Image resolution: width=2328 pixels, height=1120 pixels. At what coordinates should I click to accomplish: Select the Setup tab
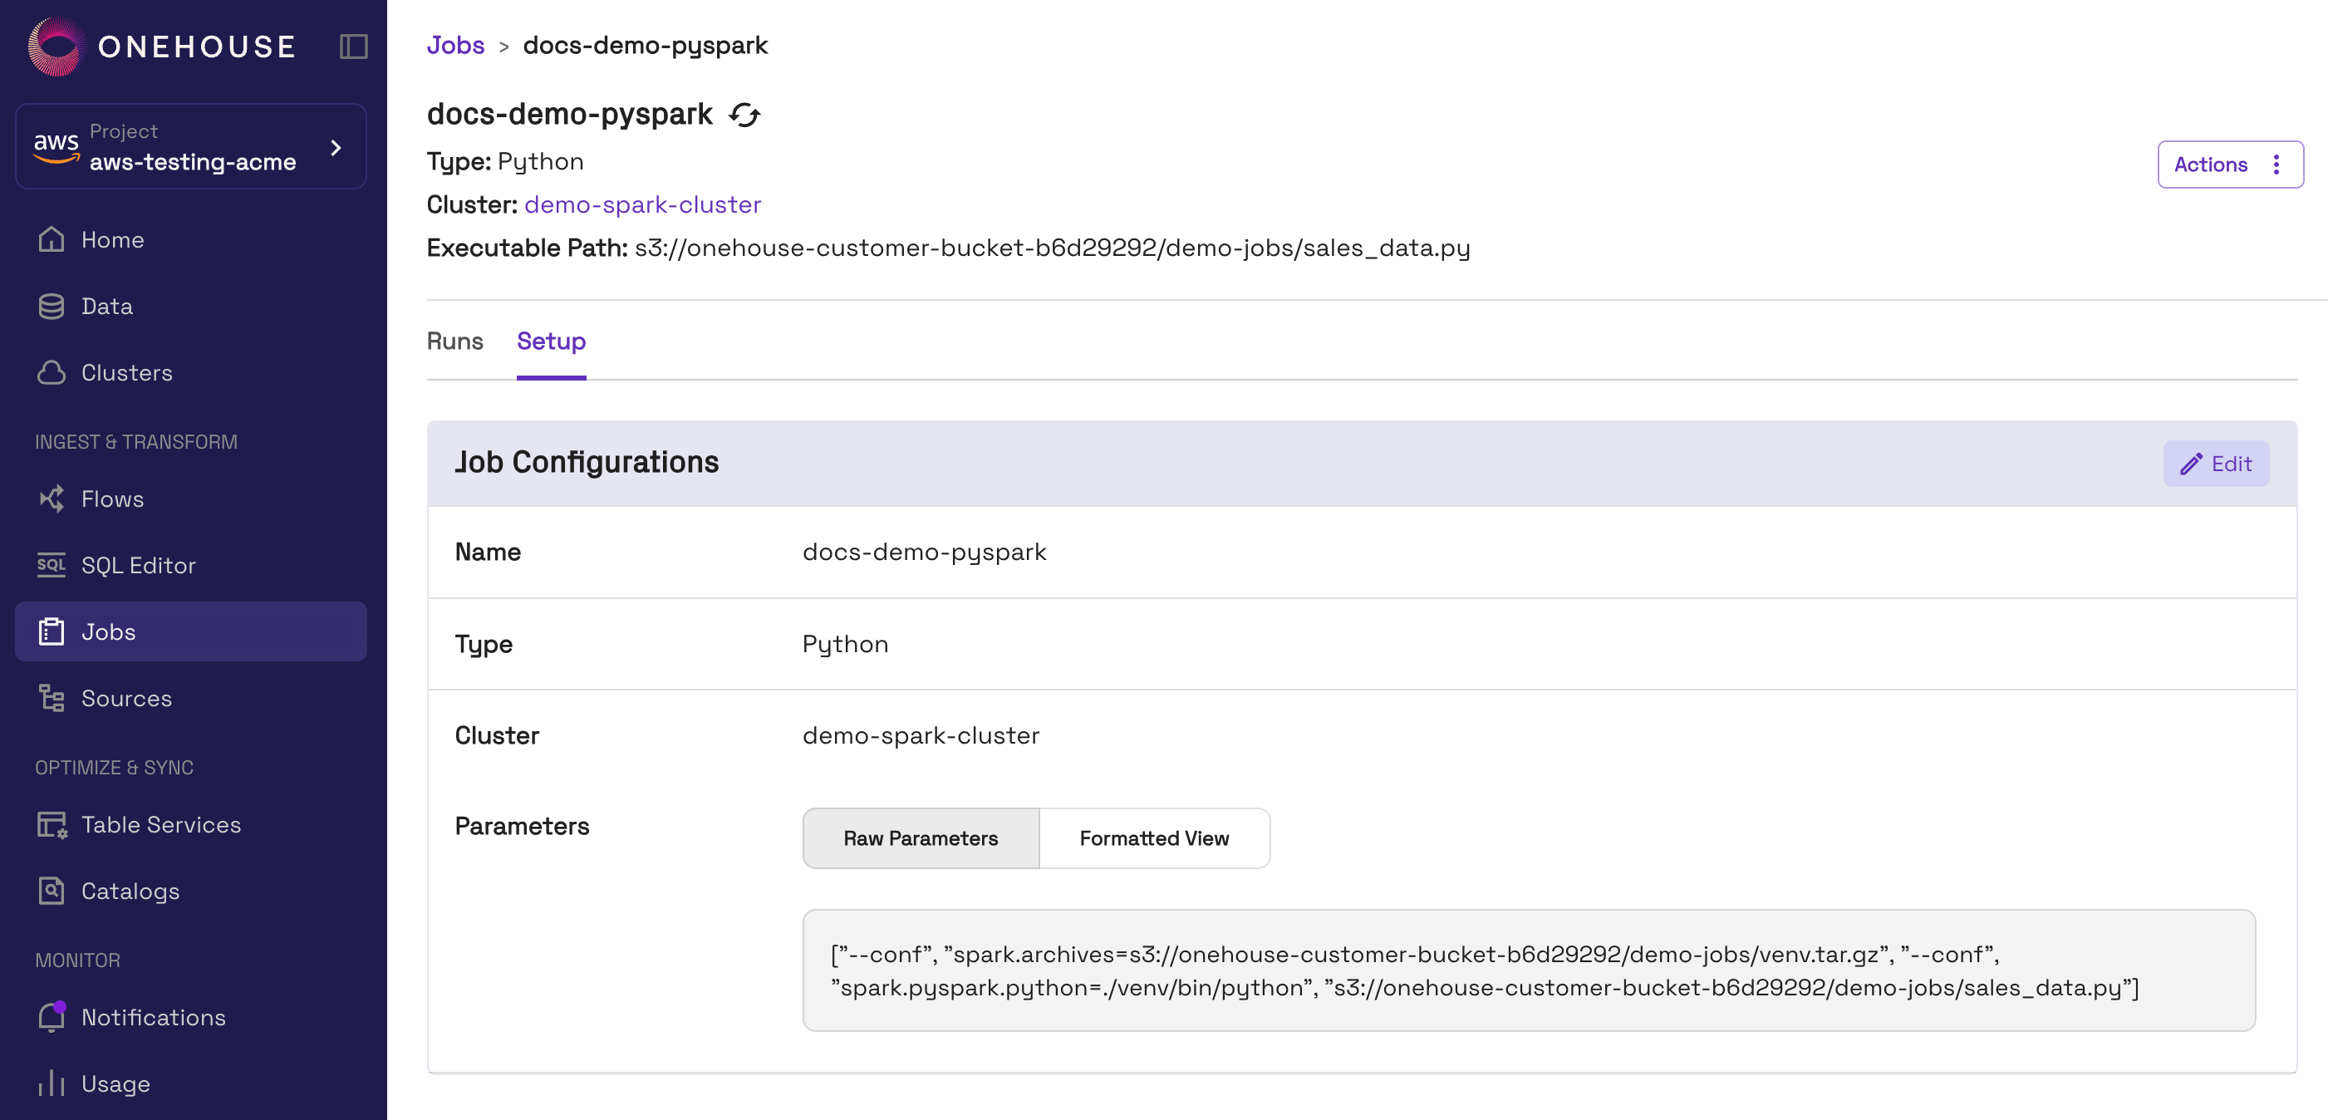click(x=550, y=341)
